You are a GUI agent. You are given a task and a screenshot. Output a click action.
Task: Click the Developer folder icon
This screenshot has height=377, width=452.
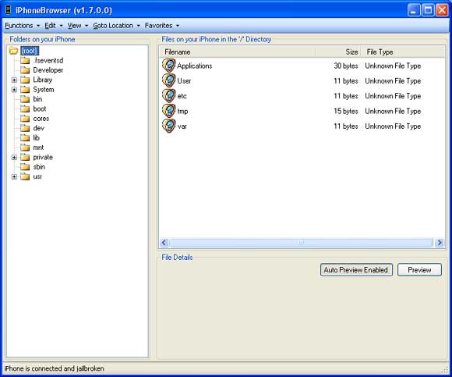tap(25, 70)
